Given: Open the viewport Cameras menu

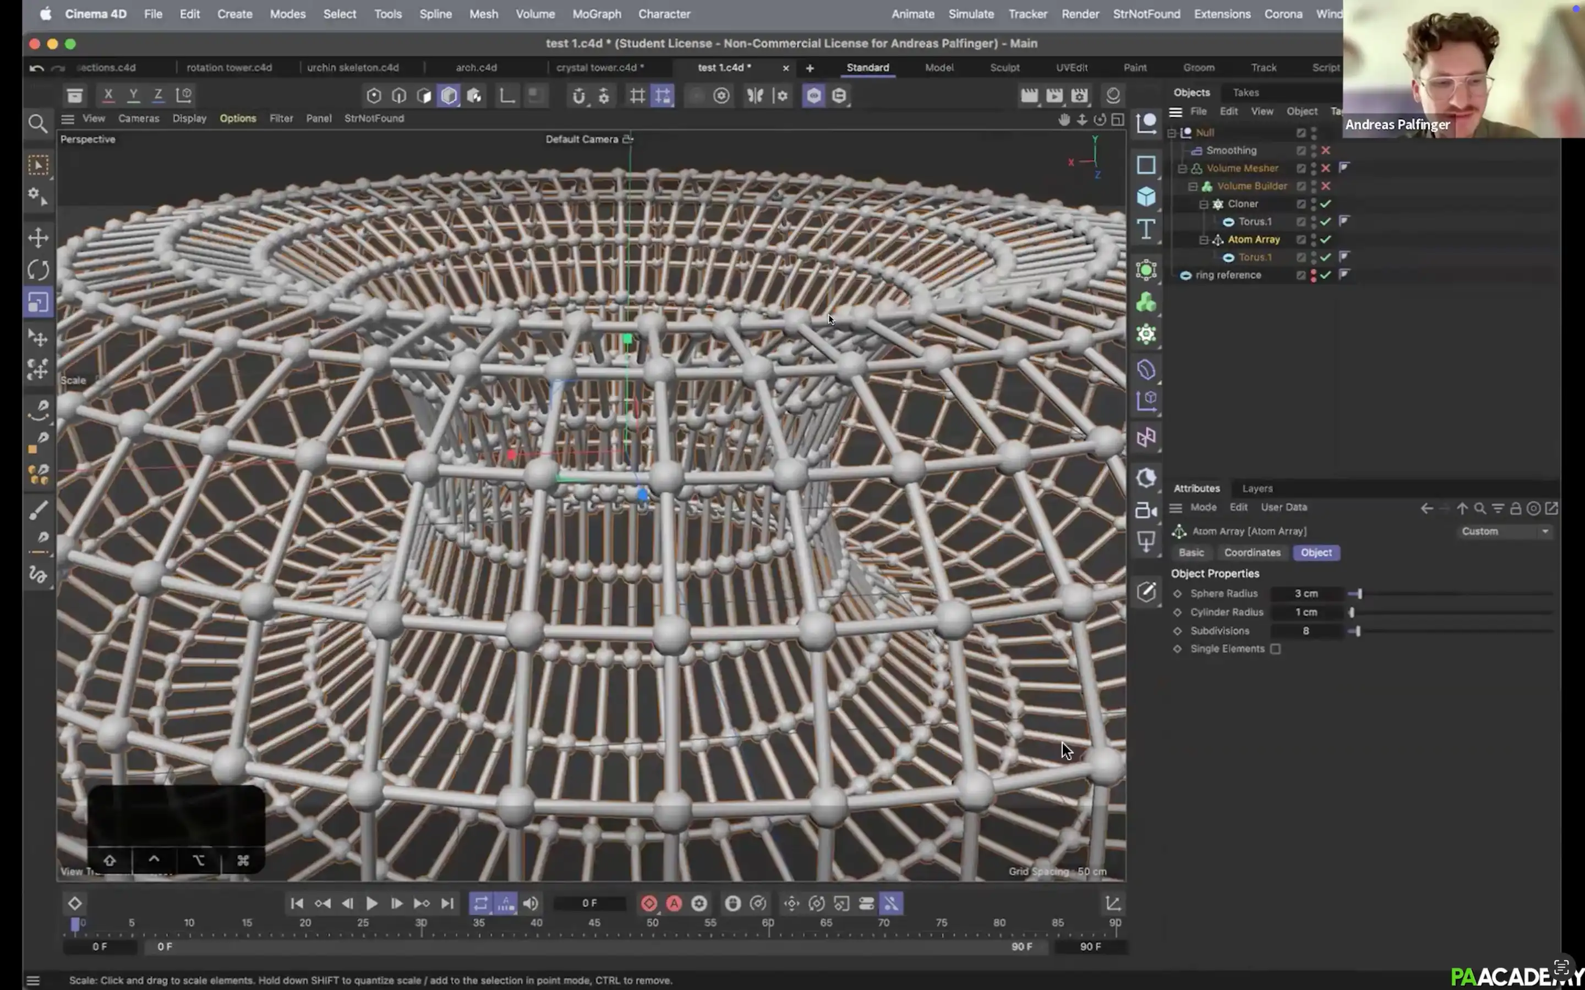Looking at the screenshot, I should pyautogui.click(x=138, y=118).
